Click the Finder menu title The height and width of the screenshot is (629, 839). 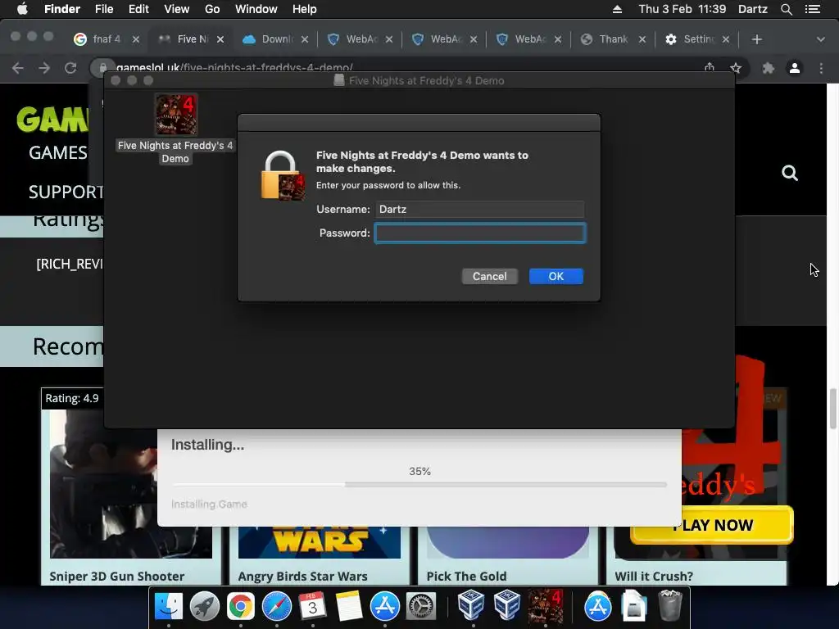click(62, 9)
